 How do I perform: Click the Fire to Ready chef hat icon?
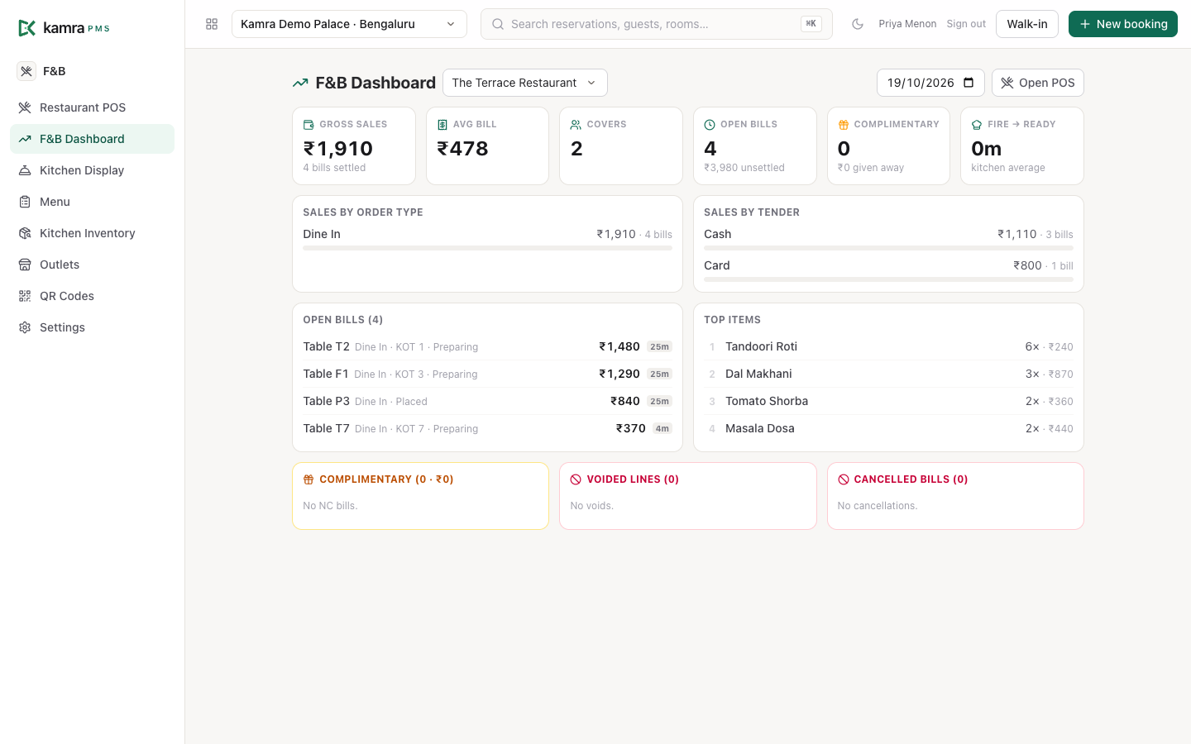coord(977,125)
